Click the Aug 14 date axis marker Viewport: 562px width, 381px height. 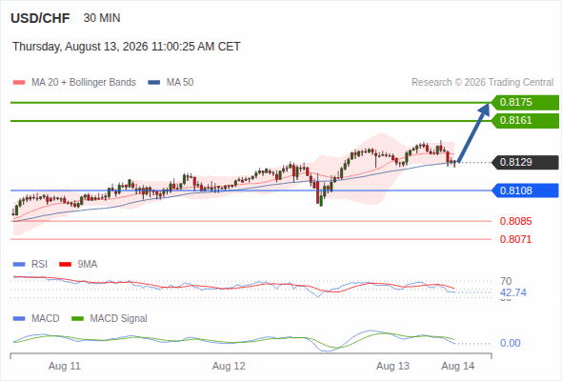[x=458, y=367]
